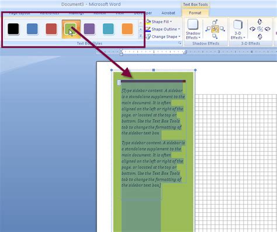Screen dimensions: 277x232
Task: Switch to the Acrobat tab
Action: [168, 13]
